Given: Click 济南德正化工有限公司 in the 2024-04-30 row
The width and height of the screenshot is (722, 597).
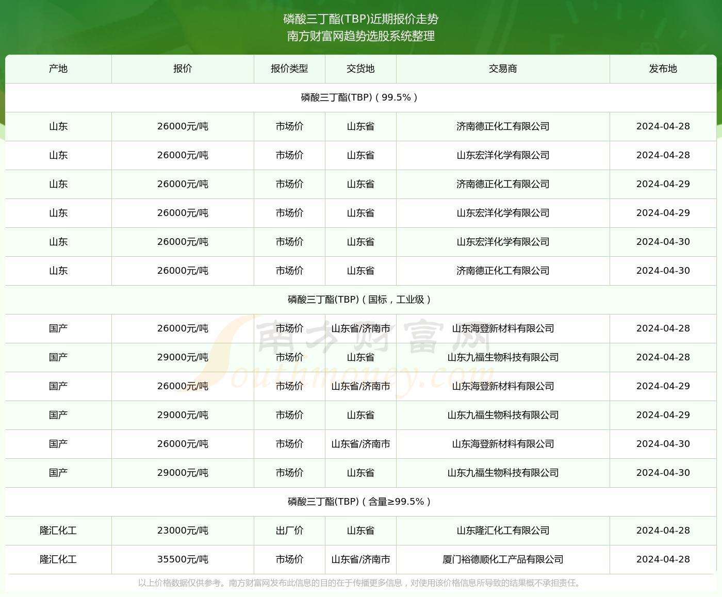Looking at the screenshot, I should pos(503,271).
